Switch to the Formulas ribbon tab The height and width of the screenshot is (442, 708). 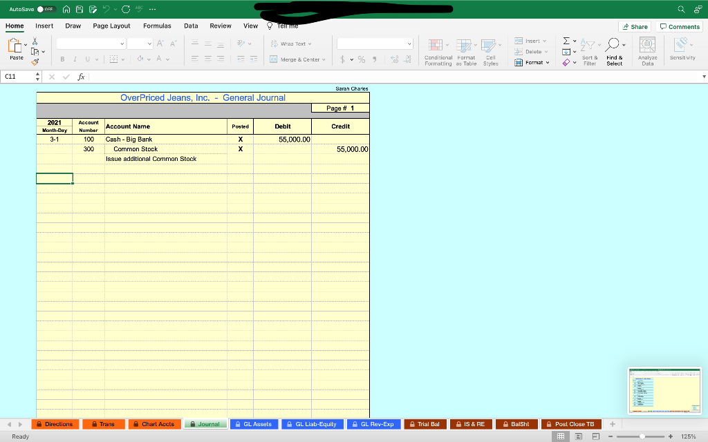point(157,26)
